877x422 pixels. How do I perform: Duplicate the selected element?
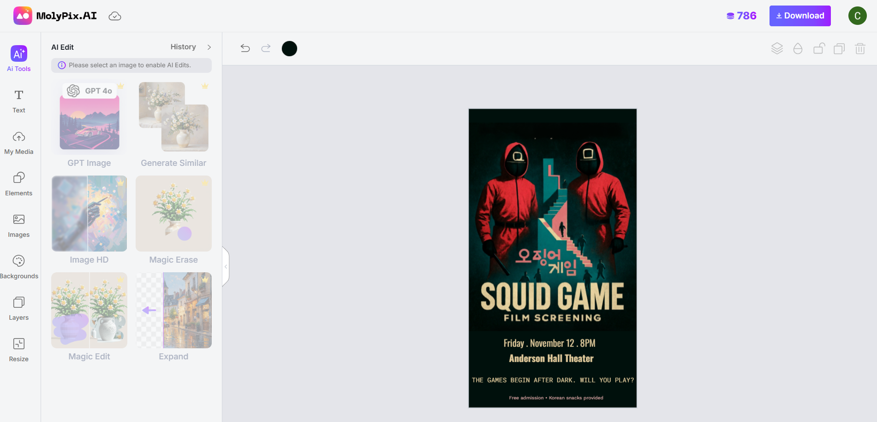click(x=839, y=48)
